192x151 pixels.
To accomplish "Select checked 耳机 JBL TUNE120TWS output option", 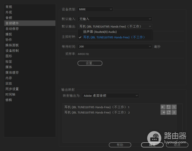I will [x=115, y=37].
